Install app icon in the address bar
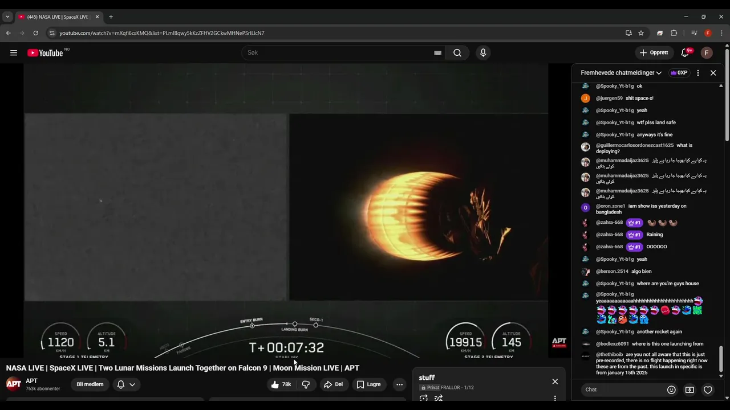This screenshot has height=410, width=730. [628, 33]
